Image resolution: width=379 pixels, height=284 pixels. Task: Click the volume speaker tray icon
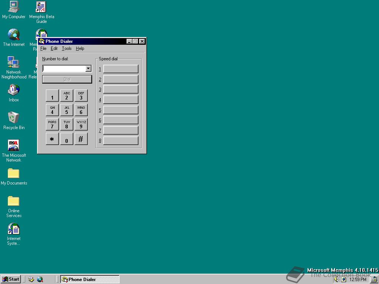pos(336,280)
